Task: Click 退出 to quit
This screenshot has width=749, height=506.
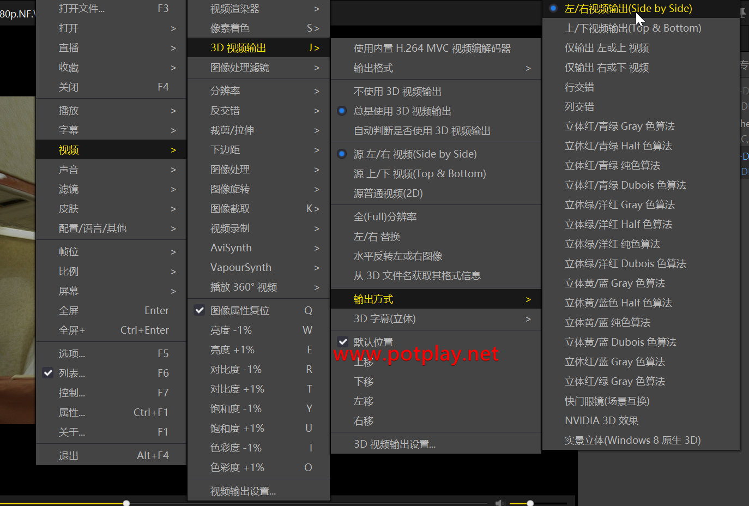Action: tap(111, 456)
